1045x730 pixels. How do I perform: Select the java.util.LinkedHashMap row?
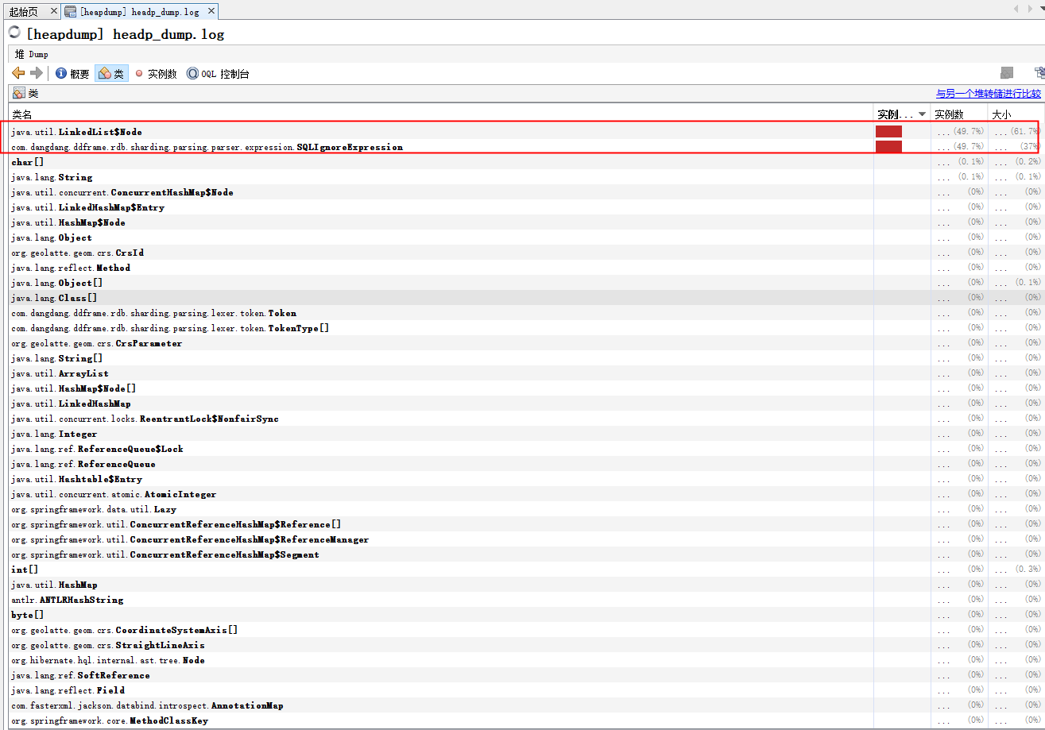[524, 404]
